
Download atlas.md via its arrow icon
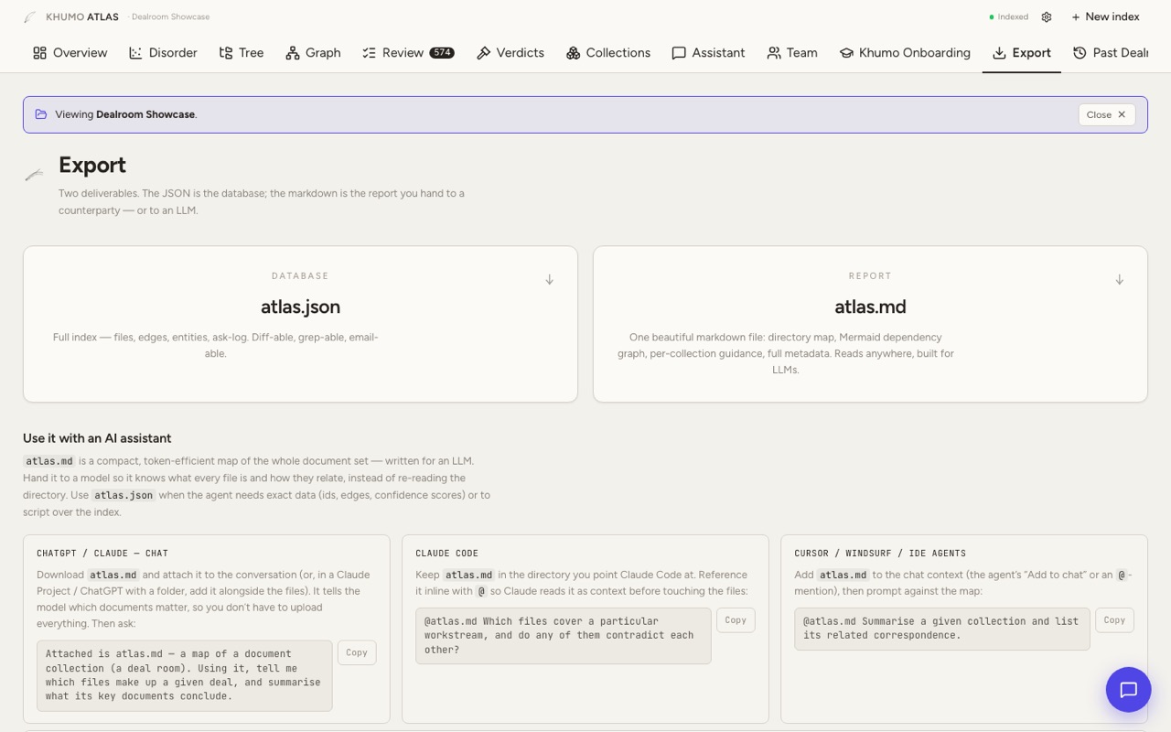click(1119, 280)
